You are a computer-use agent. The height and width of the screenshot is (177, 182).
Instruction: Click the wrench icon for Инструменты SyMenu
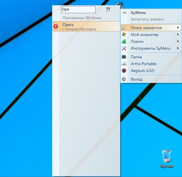[x=124, y=48]
